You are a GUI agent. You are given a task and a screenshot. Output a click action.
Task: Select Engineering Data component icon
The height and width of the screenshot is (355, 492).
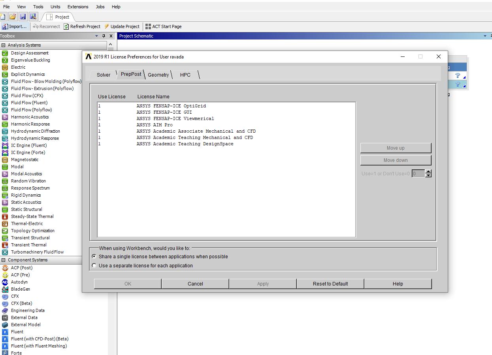(5, 310)
